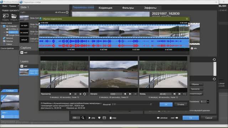This screenshot has height=128, width=228.
Task: Close the Обрезка видеоклипа dialog
Action: click(187, 19)
